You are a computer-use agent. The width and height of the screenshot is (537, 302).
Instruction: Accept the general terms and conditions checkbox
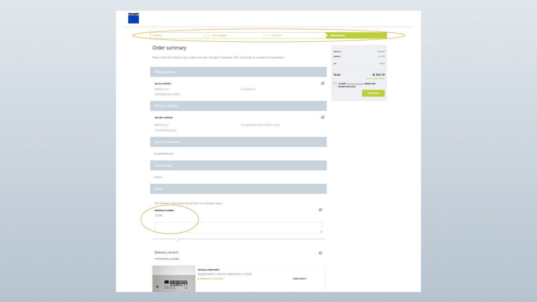click(335, 84)
